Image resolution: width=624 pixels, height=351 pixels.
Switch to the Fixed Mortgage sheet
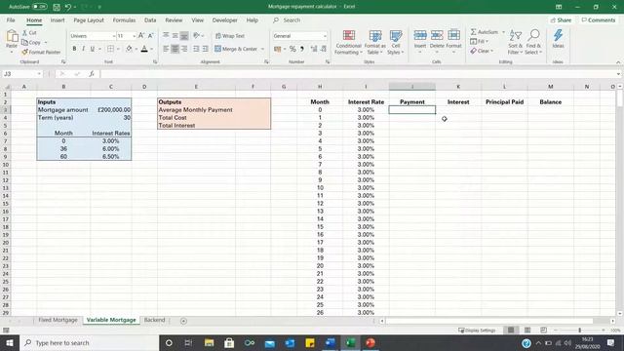58,320
